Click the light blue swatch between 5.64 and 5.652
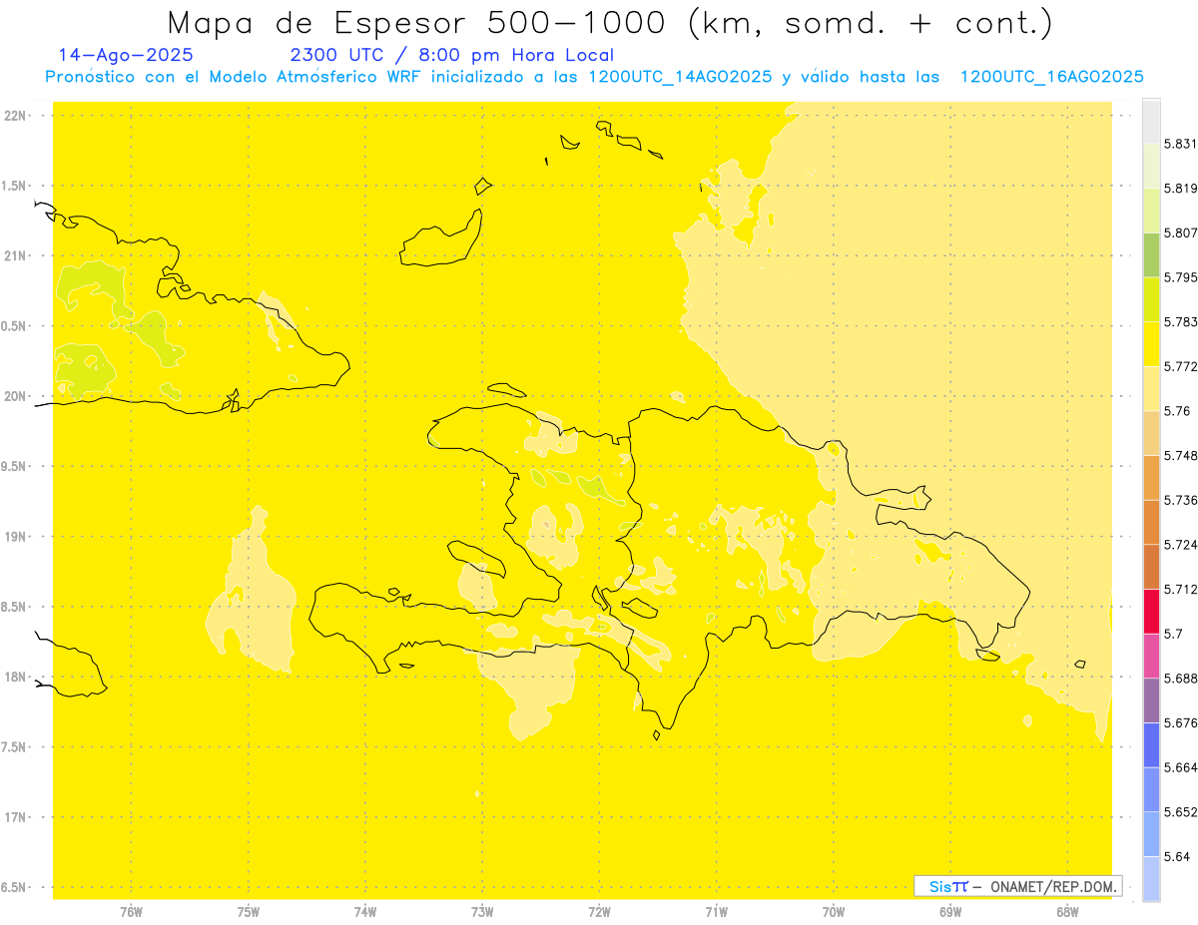This screenshot has height=925, width=1198. pos(1151,834)
